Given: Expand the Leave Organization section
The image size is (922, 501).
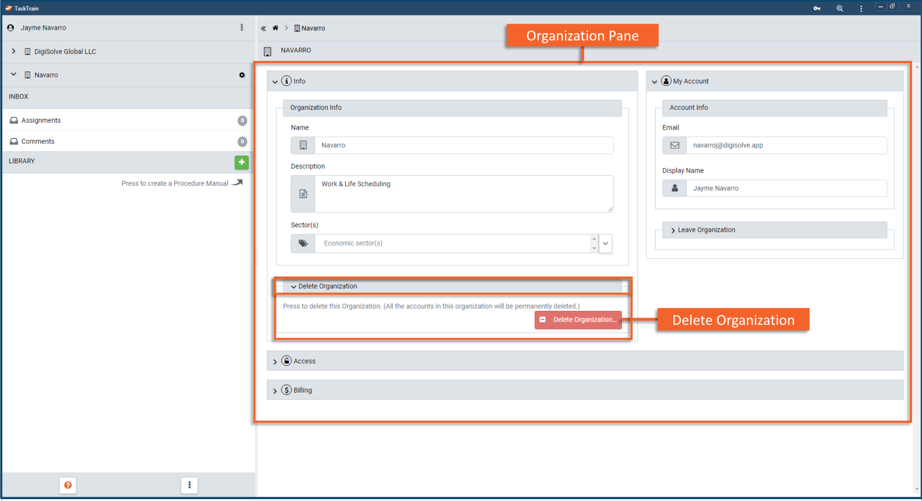Looking at the screenshot, I should (673, 231).
